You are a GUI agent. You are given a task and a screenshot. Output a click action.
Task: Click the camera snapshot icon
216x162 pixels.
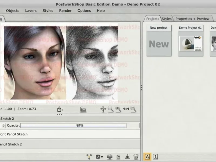click(83, 109)
